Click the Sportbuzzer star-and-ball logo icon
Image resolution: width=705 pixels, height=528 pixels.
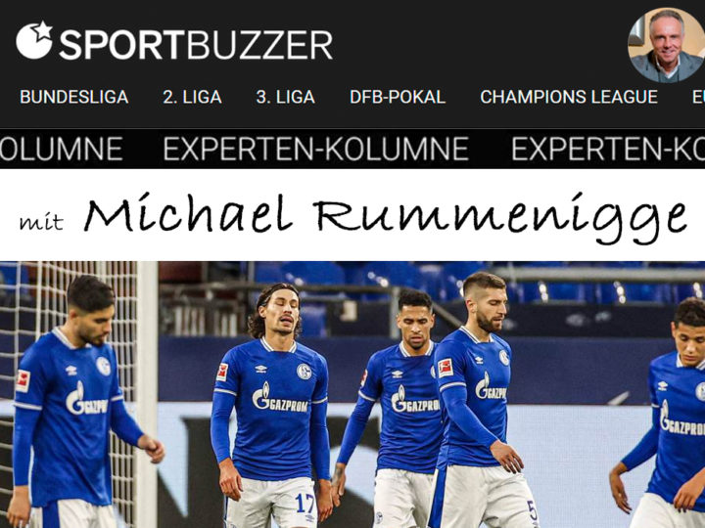pyautogui.click(x=34, y=40)
